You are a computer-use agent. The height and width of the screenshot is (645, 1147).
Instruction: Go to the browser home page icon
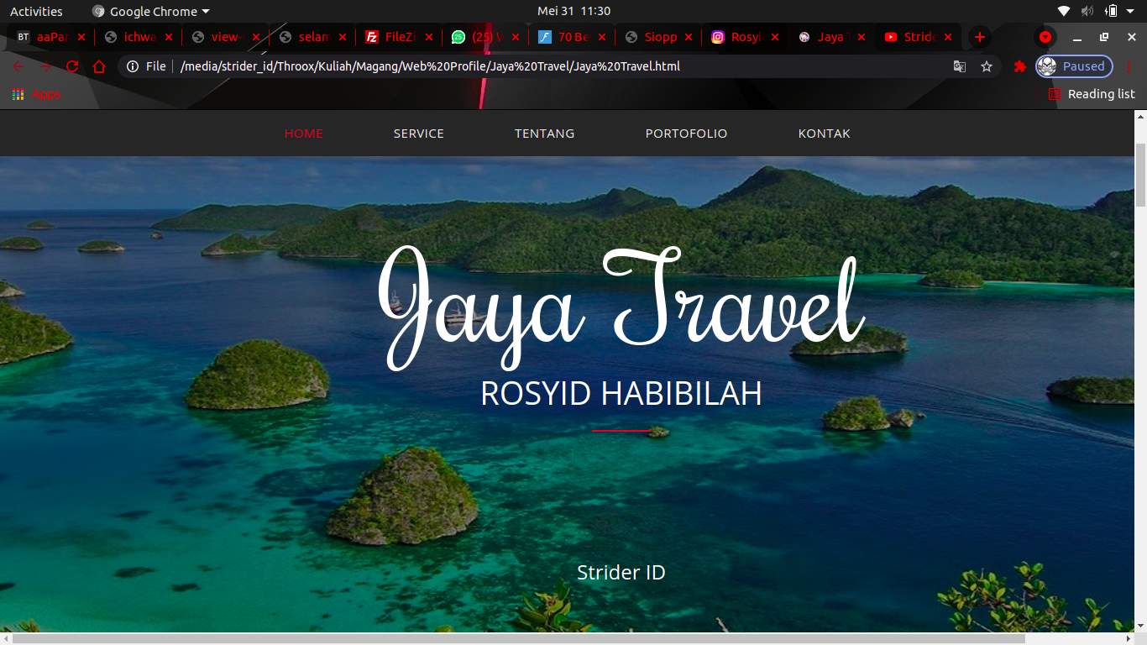tap(99, 66)
